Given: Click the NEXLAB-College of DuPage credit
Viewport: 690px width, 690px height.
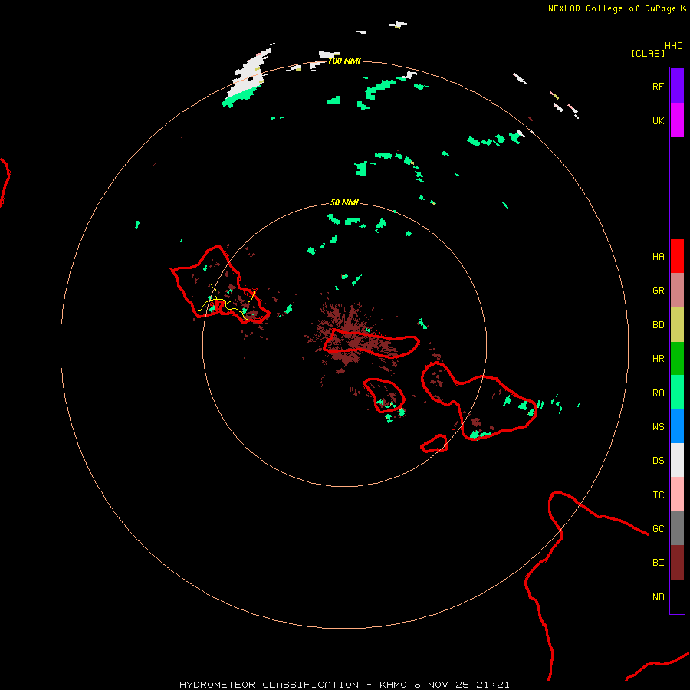Looking at the screenshot, I should point(612,8).
